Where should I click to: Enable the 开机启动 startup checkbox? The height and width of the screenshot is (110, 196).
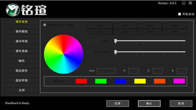179,14
